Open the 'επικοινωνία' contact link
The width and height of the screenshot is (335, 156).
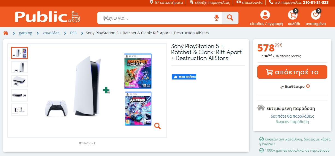point(249,2)
